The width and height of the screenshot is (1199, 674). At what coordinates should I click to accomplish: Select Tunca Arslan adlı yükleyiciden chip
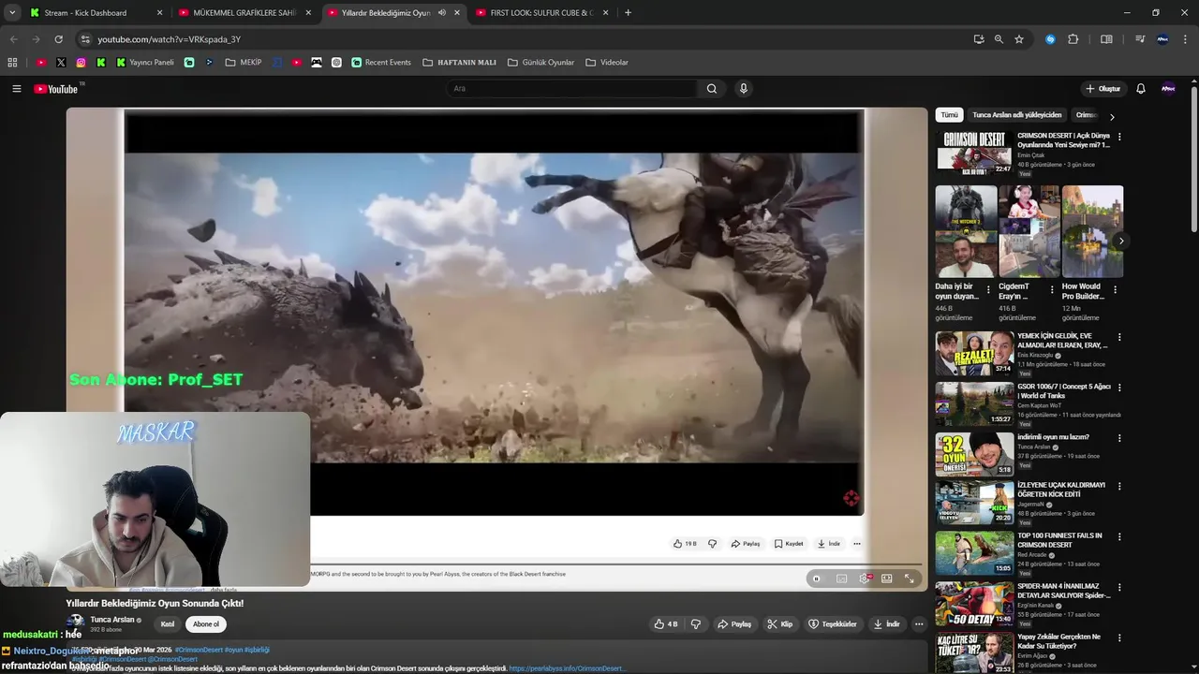point(1017,115)
